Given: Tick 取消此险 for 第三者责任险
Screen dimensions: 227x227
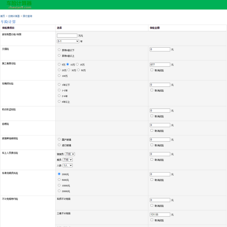Looking at the screenshot, I should [x=152, y=70].
